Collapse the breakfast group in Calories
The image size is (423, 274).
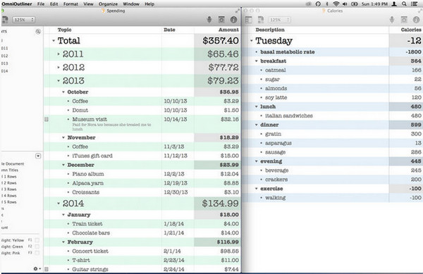pyautogui.click(x=257, y=61)
